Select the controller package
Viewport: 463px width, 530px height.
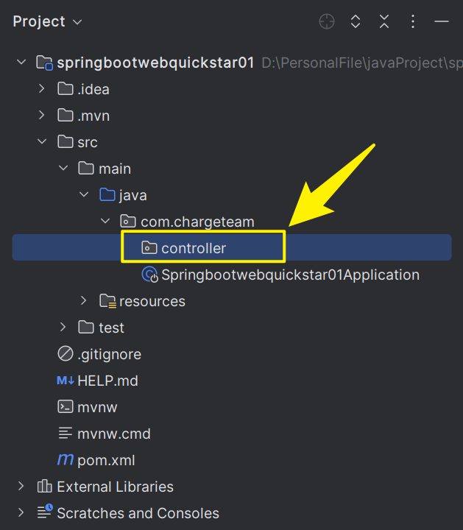(x=231, y=248)
